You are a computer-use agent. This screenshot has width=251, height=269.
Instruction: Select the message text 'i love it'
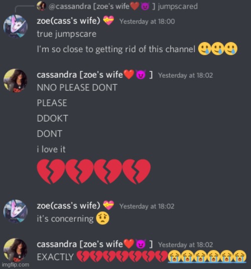[x=51, y=149]
